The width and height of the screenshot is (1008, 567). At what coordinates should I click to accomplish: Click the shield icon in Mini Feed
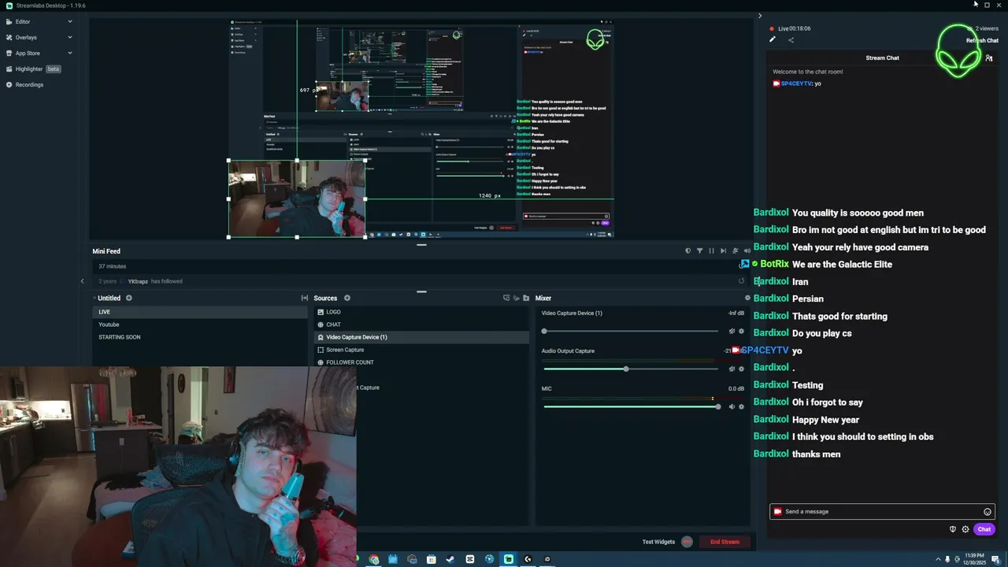click(x=687, y=251)
